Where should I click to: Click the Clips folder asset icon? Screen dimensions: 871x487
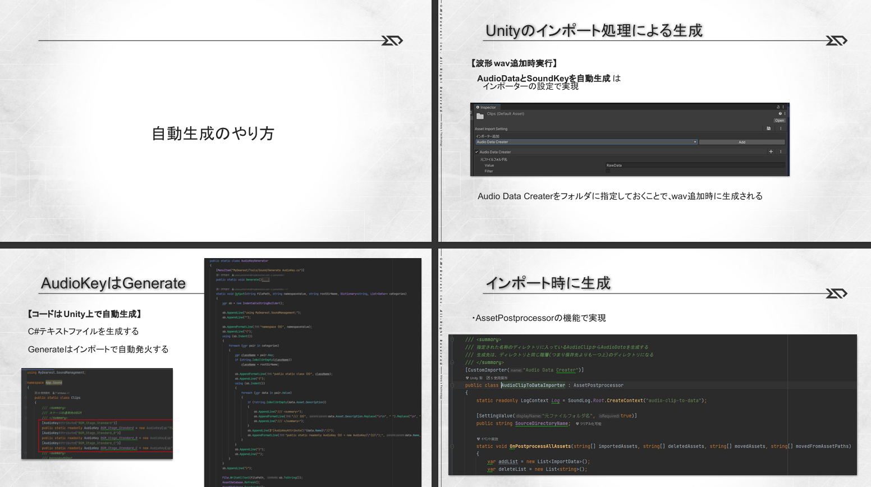point(480,116)
